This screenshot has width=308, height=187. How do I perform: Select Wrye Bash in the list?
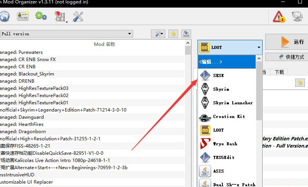[227, 144]
